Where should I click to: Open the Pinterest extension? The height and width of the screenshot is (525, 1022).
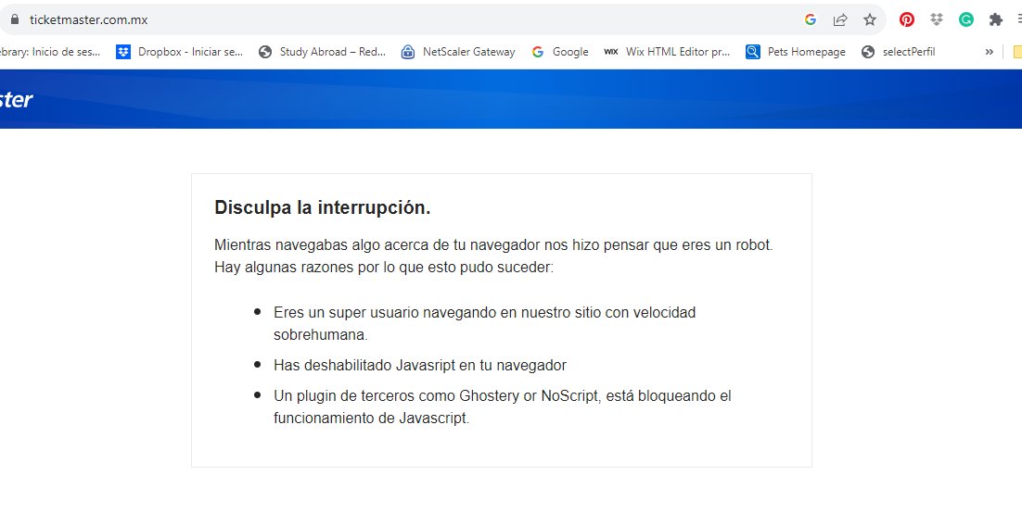907,19
